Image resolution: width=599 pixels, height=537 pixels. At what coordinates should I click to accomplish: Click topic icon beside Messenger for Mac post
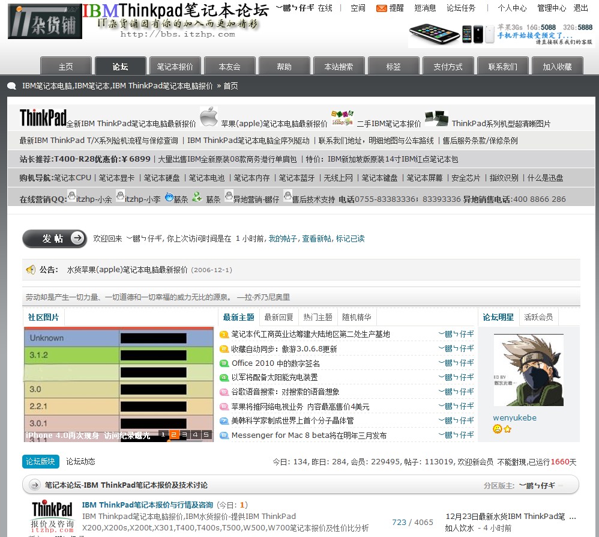click(224, 435)
